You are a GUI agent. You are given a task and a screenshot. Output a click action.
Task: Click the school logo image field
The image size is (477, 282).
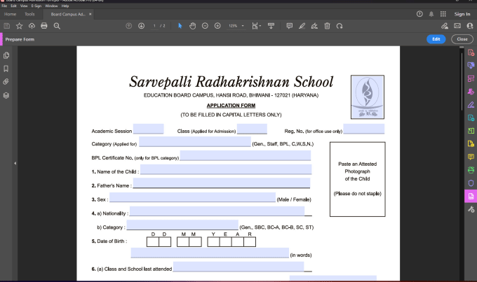[x=368, y=97]
